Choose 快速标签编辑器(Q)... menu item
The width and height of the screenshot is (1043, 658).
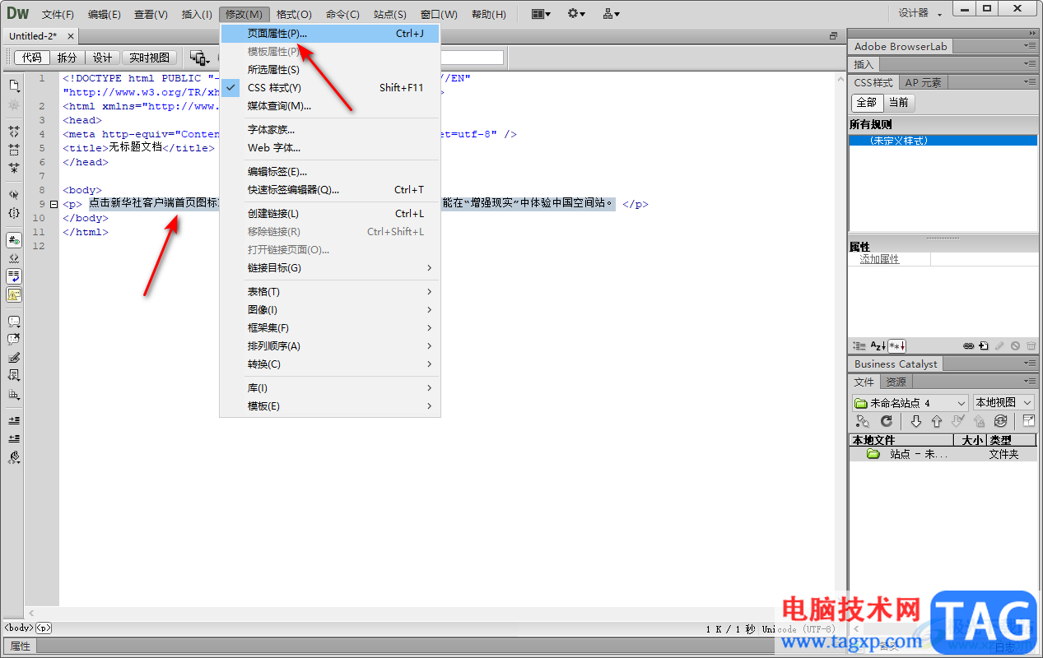click(329, 190)
